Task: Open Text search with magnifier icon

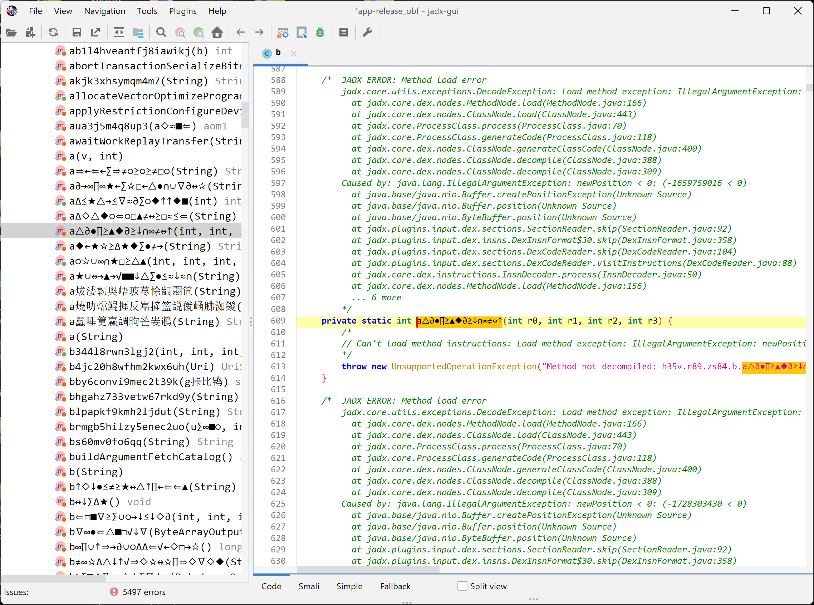Action: pos(161,33)
